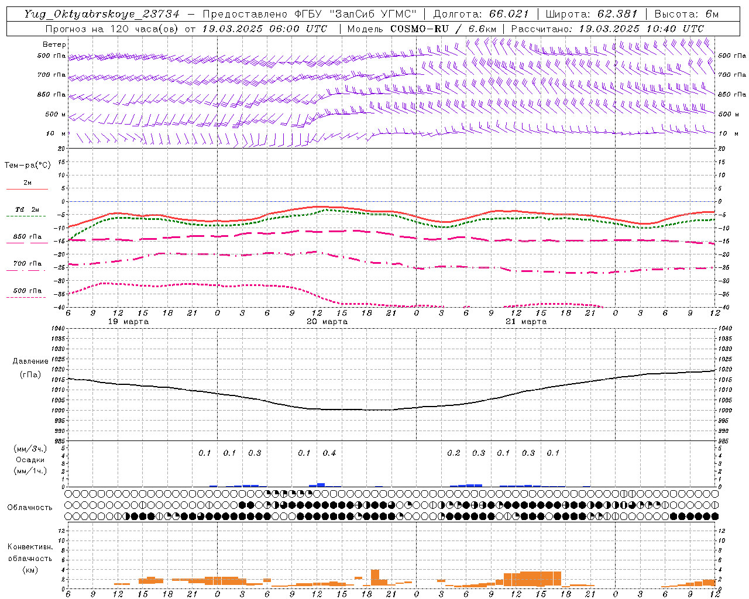Click the Td 2м legend label
Image resolution: width=749 pixels, height=599 pixels.
pyautogui.click(x=27, y=209)
